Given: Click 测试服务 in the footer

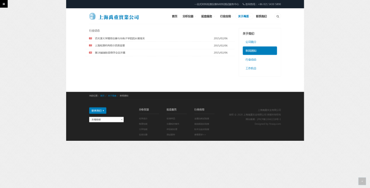Looking at the screenshot, I should coord(171,135).
